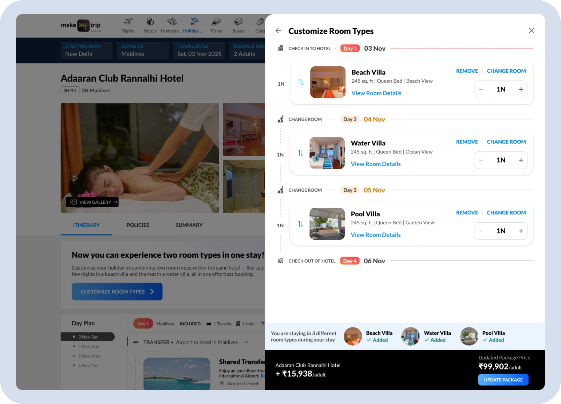Screen dimensions: 561x404
Task: Switch to the Itinerary tab
Action: point(86,225)
